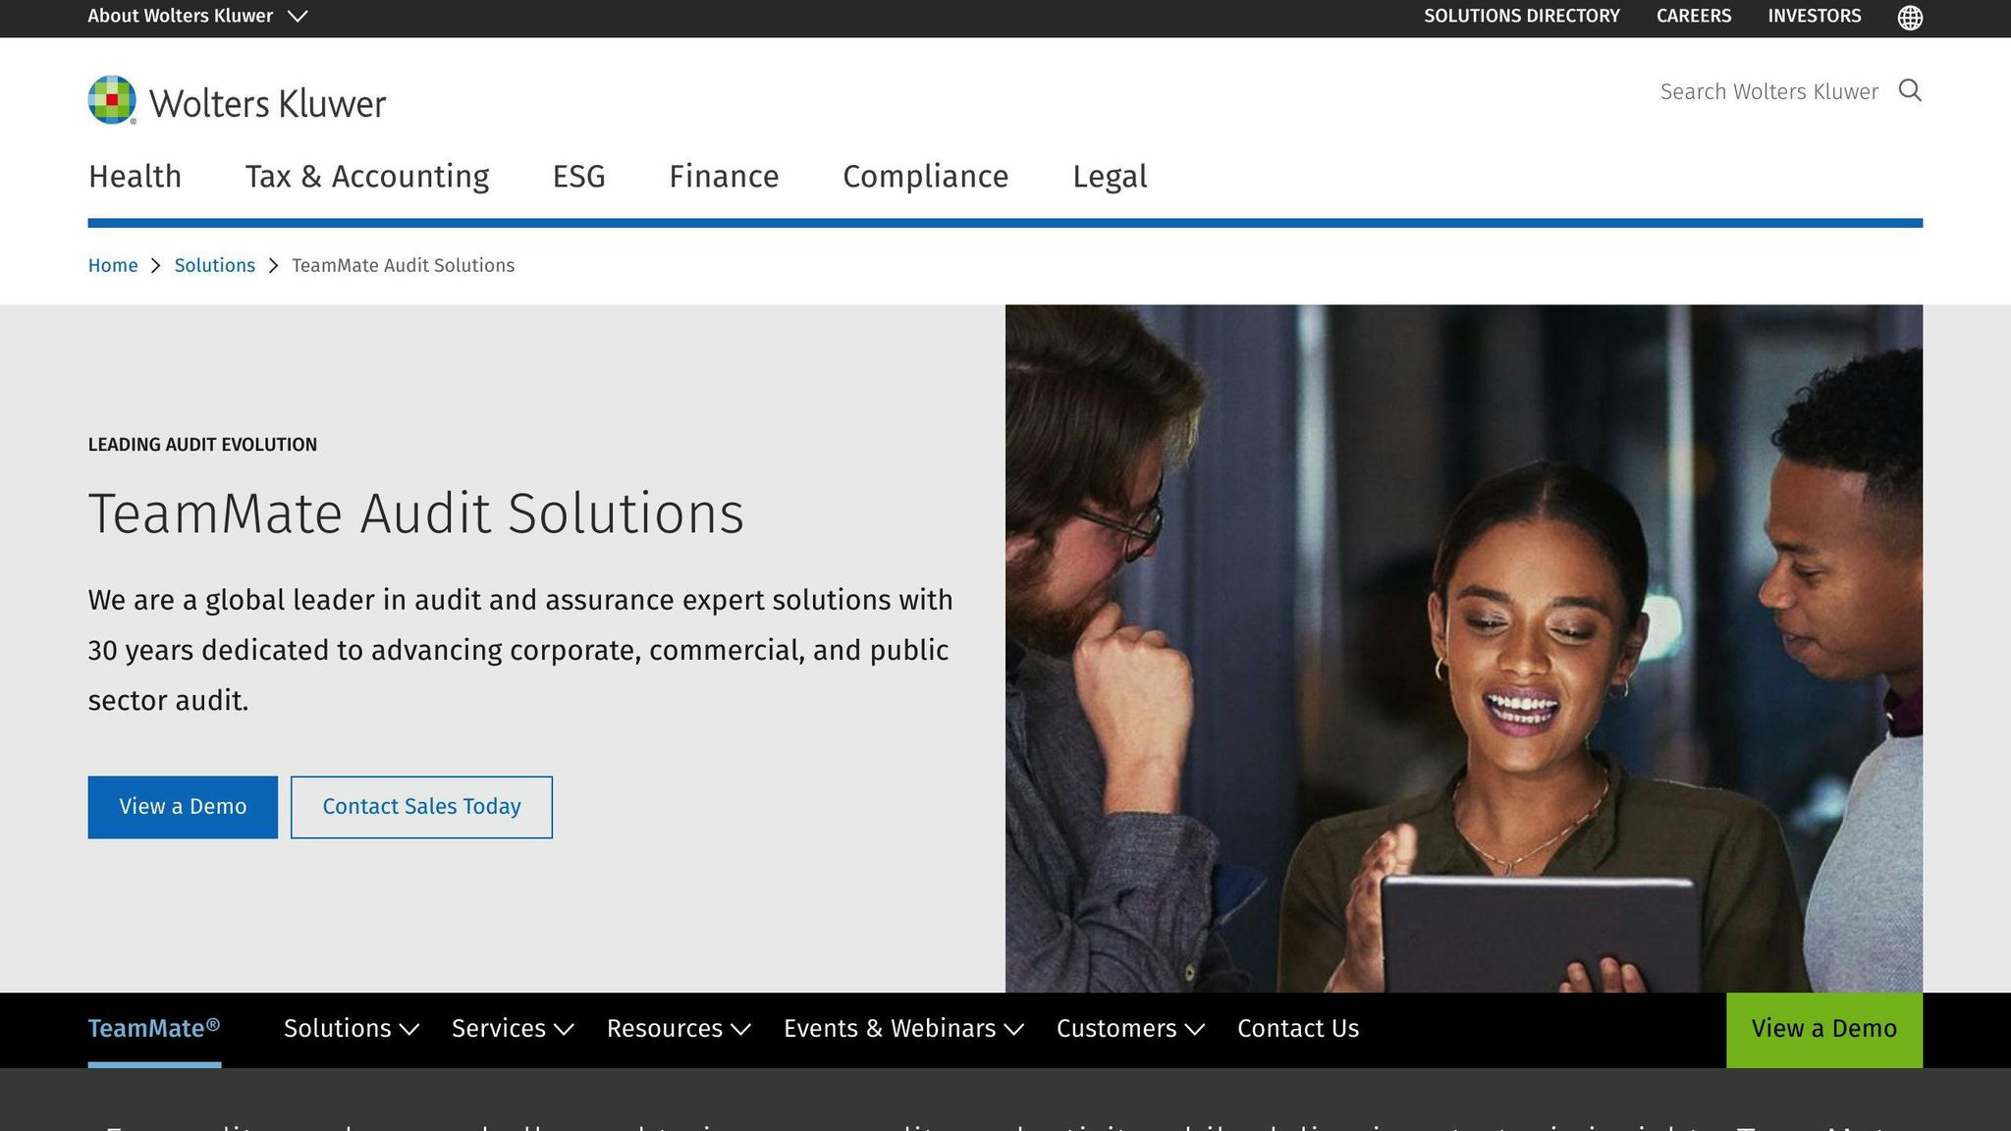Open the Tax & Accounting section
The width and height of the screenshot is (2011, 1131).
click(367, 177)
